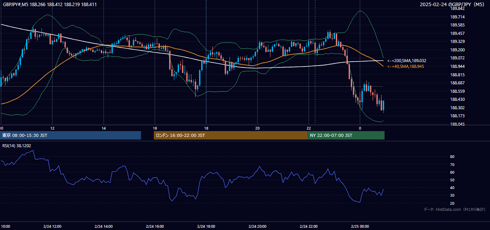Click price level 189.714 on axis
The width and height of the screenshot is (490, 230).
coord(457,17)
